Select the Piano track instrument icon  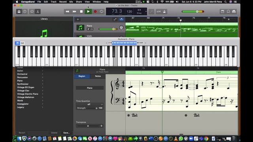pos(80,28)
